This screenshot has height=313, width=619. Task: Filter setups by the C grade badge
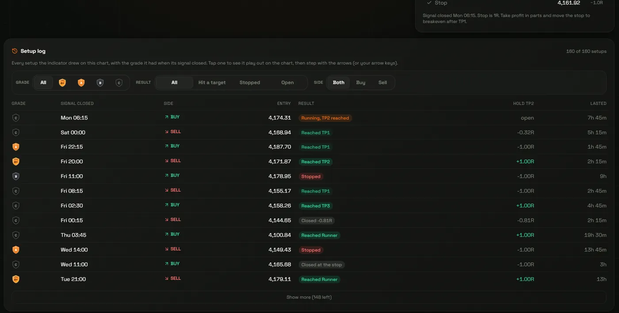coord(119,83)
